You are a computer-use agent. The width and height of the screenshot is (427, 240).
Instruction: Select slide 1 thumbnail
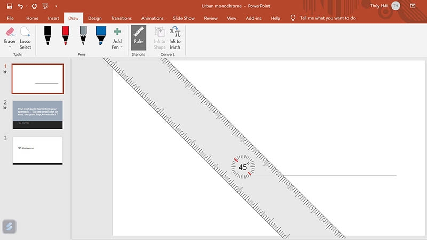37,79
